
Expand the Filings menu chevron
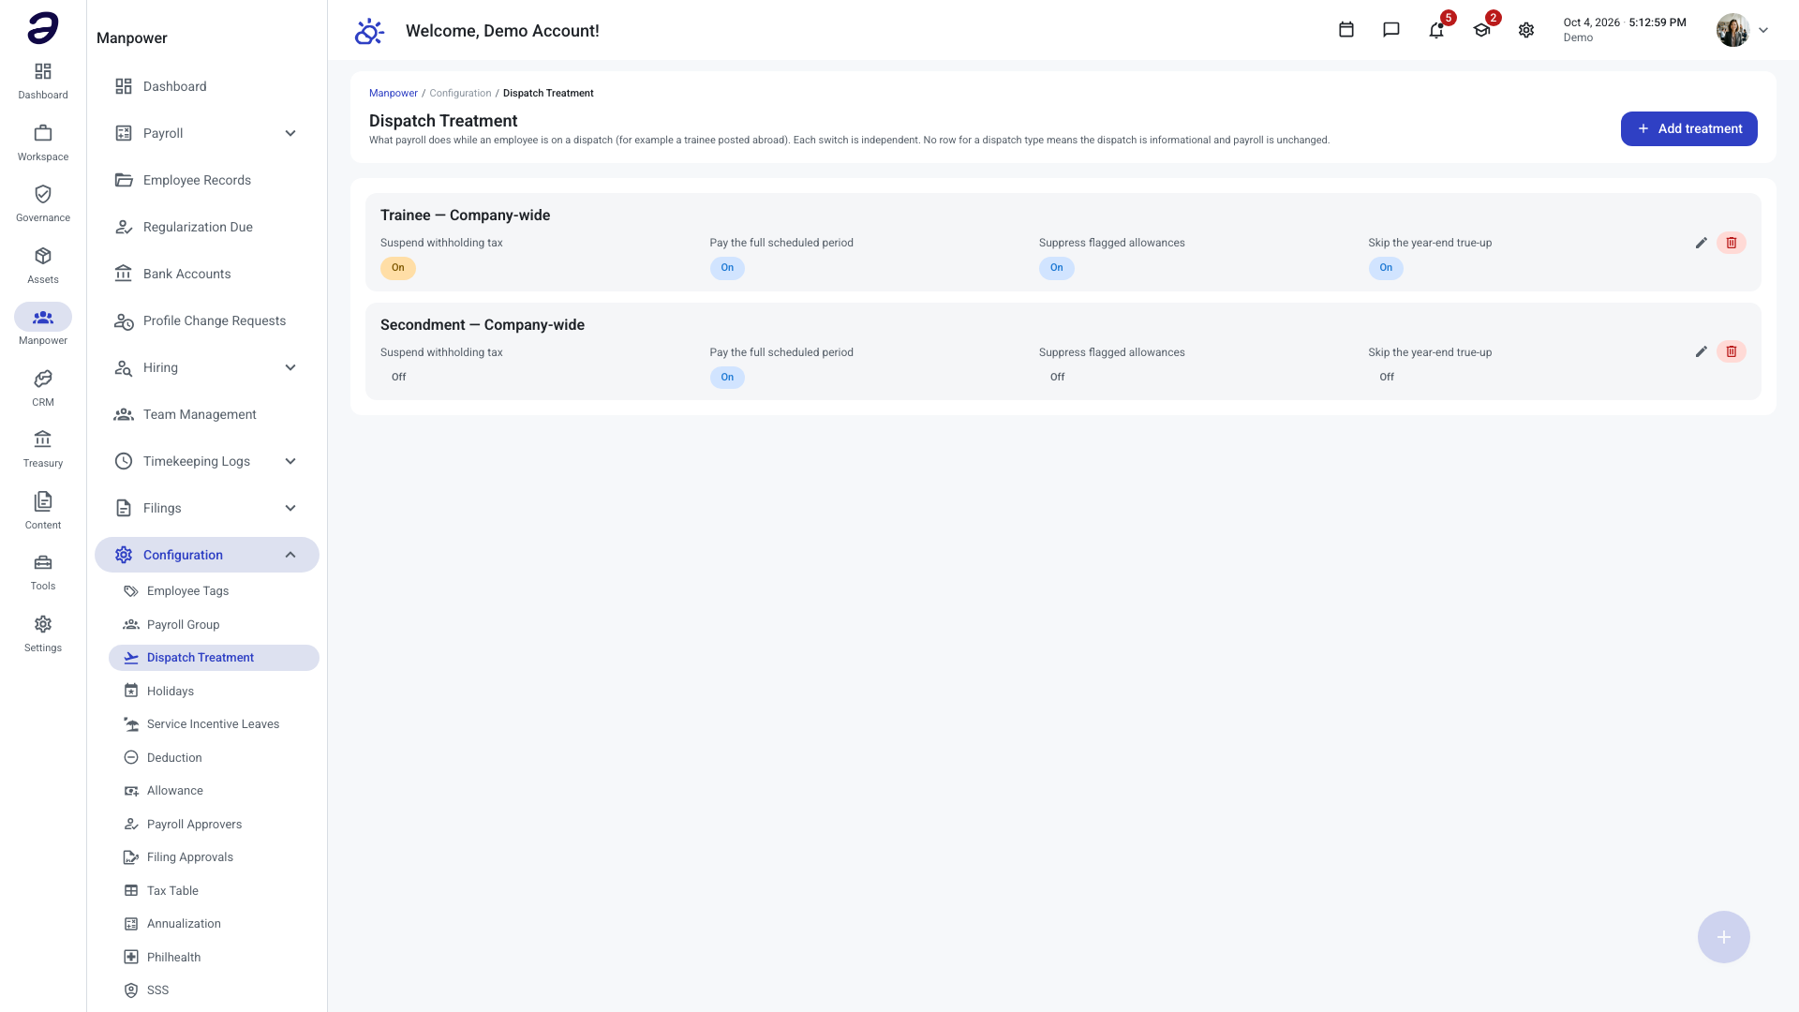pyautogui.click(x=290, y=508)
